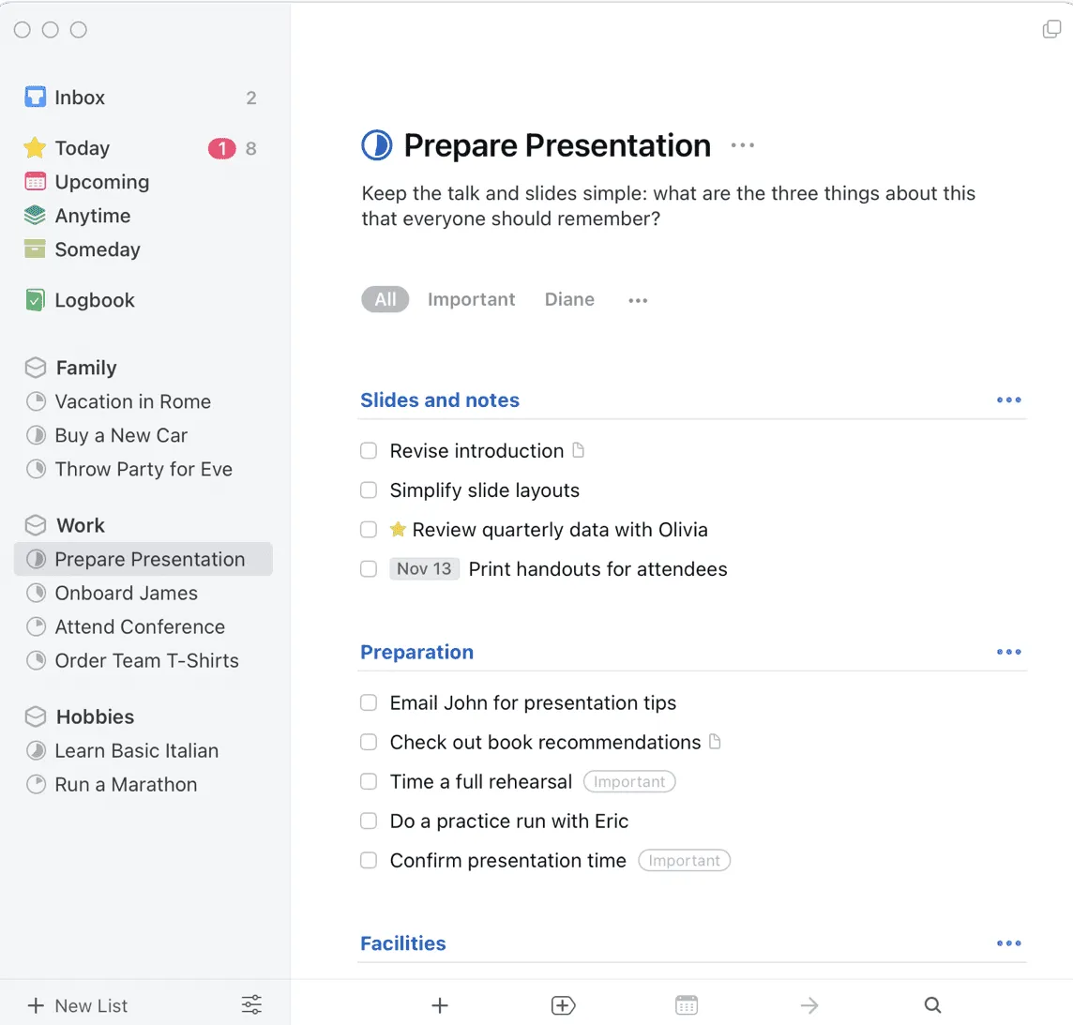The width and height of the screenshot is (1073, 1025).
Task: Click the Throw Party for Eve progress icon
Action: point(36,469)
